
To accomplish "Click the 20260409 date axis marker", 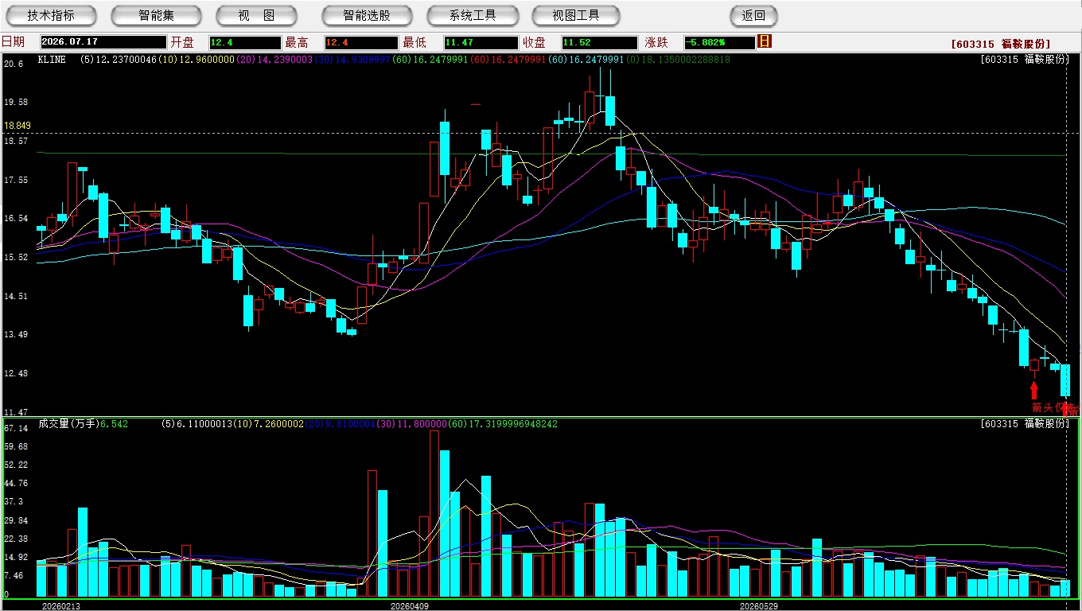I will [x=409, y=606].
